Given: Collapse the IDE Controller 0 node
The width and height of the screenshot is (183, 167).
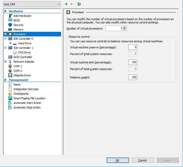Looking at the screenshot, I should (5, 39).
